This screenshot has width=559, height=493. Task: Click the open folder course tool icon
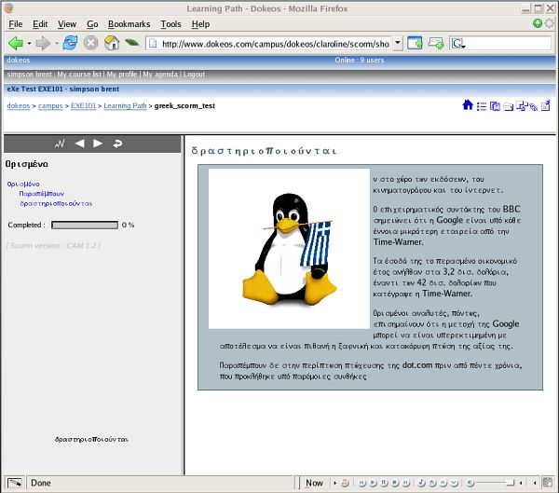(508, 106)
